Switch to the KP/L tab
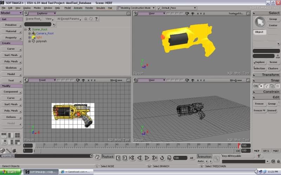Viewport: 281px width, 175px height. tap(266, 151)
